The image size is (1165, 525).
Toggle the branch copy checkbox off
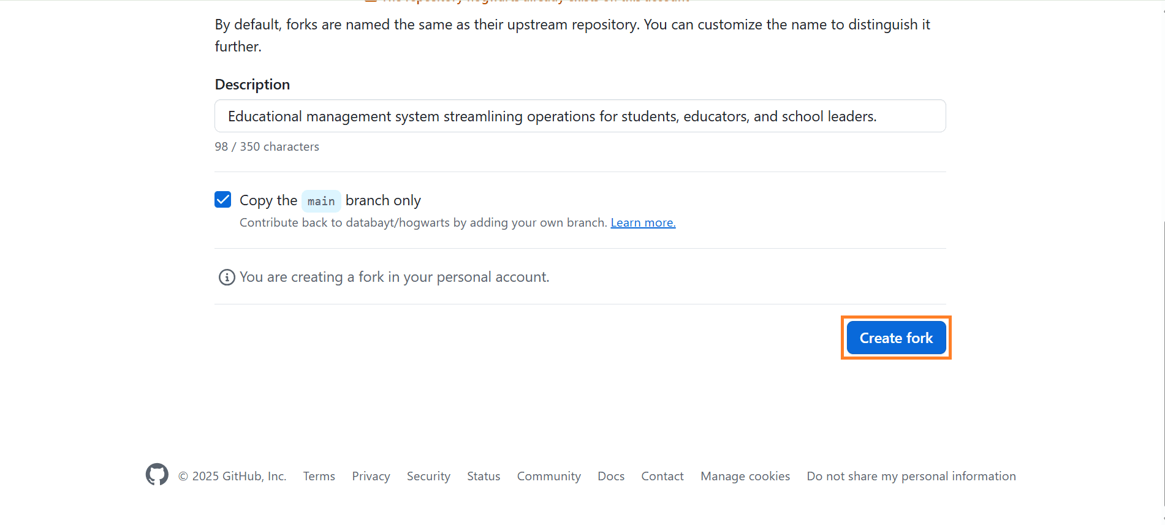[x=222, y=199]
